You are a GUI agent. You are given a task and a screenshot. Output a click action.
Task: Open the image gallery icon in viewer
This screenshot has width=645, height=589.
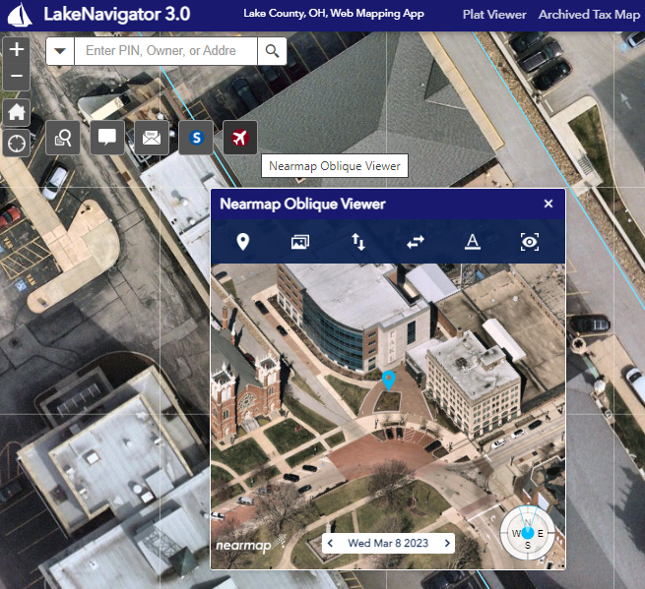tap(300, 242)
